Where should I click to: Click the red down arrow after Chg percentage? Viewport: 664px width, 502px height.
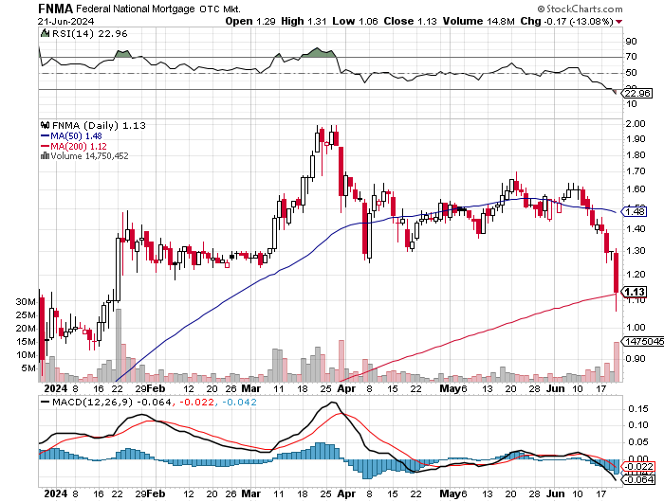point(619,22)
